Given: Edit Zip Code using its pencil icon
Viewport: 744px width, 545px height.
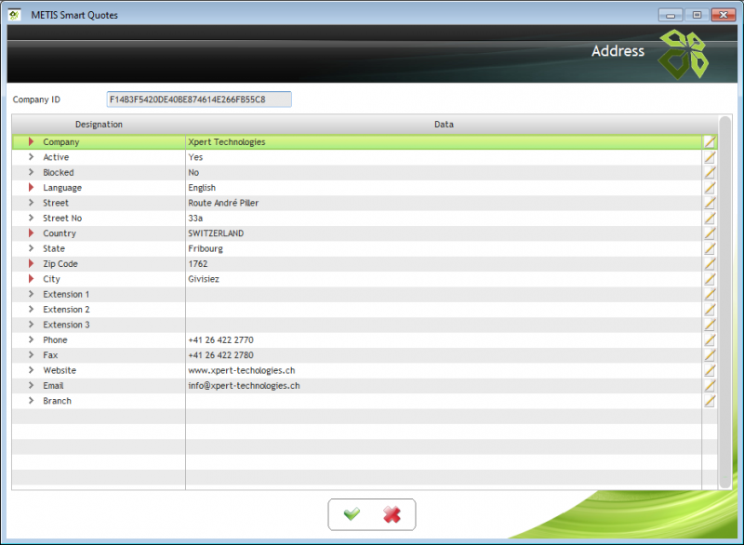Looking at the screenshot, I should pyautogui.click(x=710, y=264).
